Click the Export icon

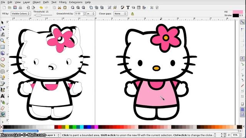(x=33, y=8)
